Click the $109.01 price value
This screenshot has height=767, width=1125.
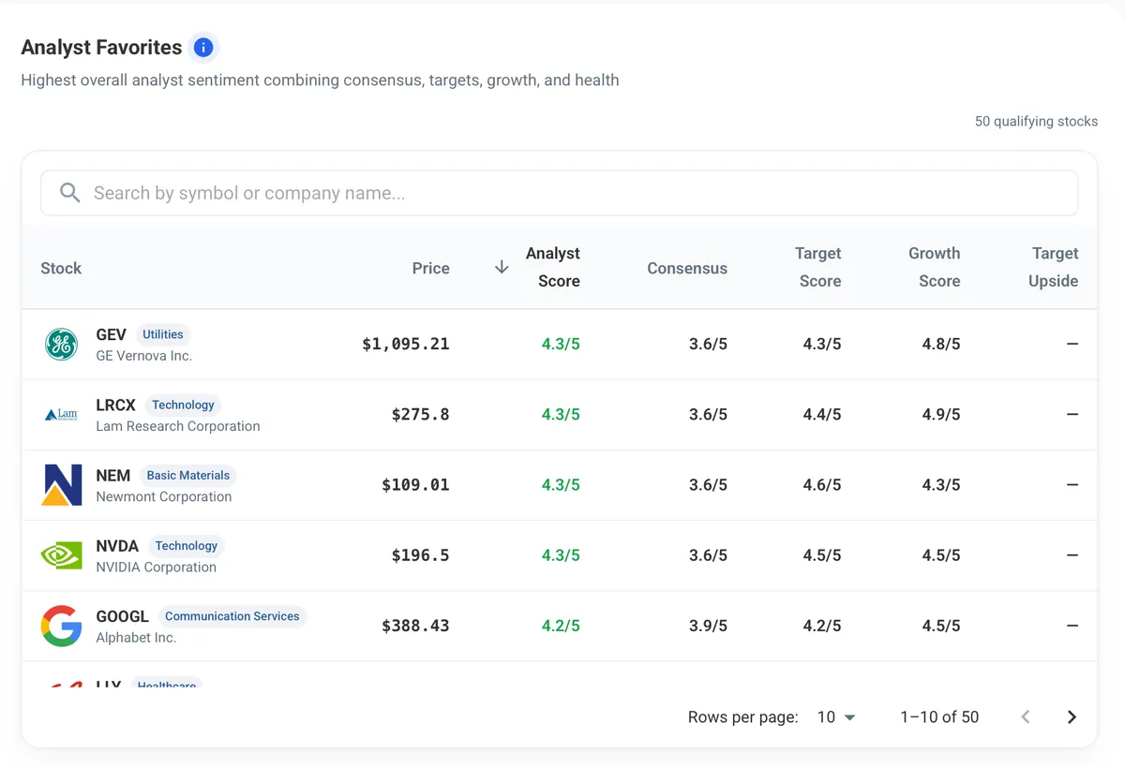[x=415, y=484]
